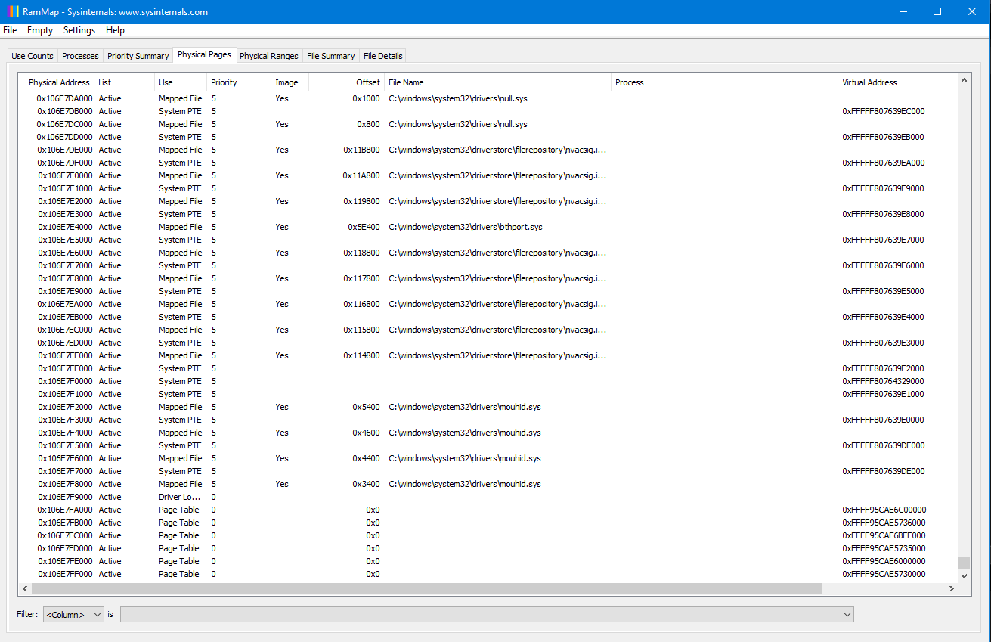
Task: Click virtual address 0xFFFF95CAE6BFF000
Action: tap(884, 535)
